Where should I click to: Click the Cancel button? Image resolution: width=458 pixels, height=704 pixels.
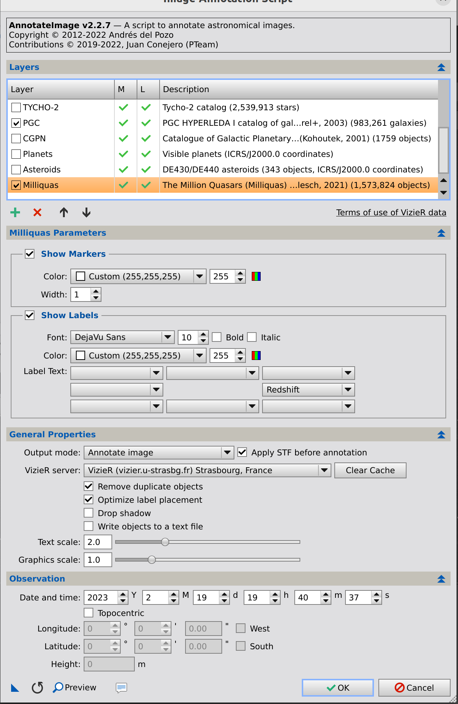pyautogui.click(x=414, y=688)
